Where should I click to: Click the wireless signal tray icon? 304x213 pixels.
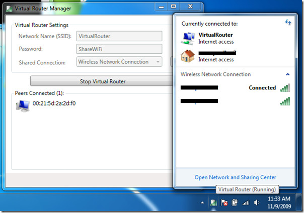[x=246, y=203]
